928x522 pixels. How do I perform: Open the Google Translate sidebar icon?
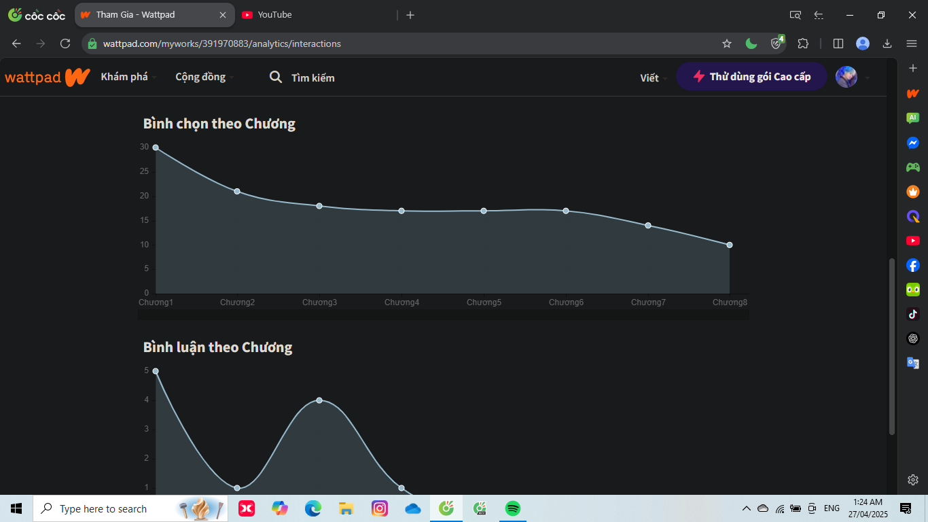point(913,363)
